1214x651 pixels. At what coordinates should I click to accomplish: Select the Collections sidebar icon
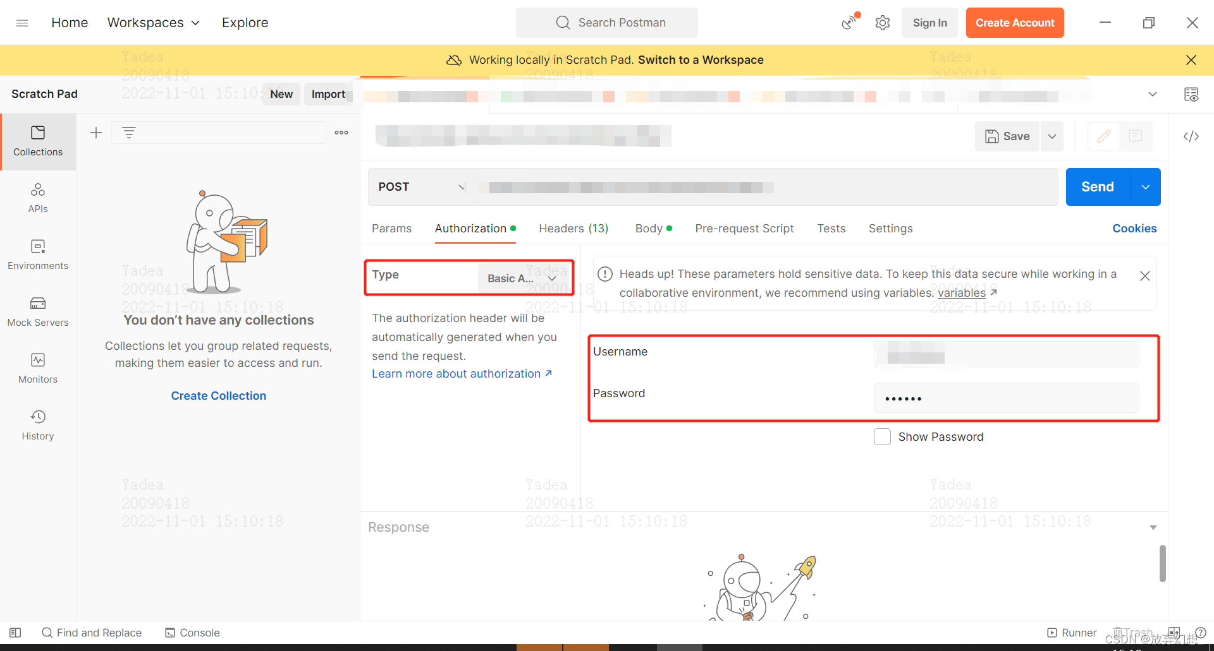click(38, 141)
